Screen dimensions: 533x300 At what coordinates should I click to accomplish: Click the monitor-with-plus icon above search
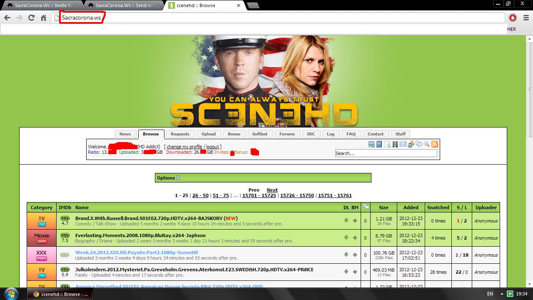[x=371, y=144]
